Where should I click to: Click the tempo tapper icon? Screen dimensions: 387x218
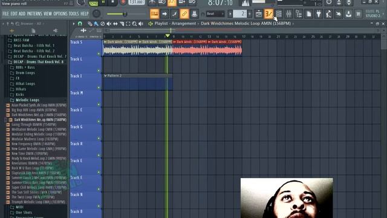328,14
